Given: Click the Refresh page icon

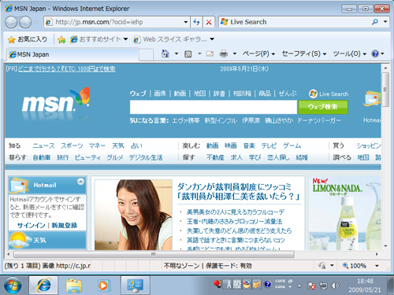Looking at the screenshot, I should coord(196,22).
